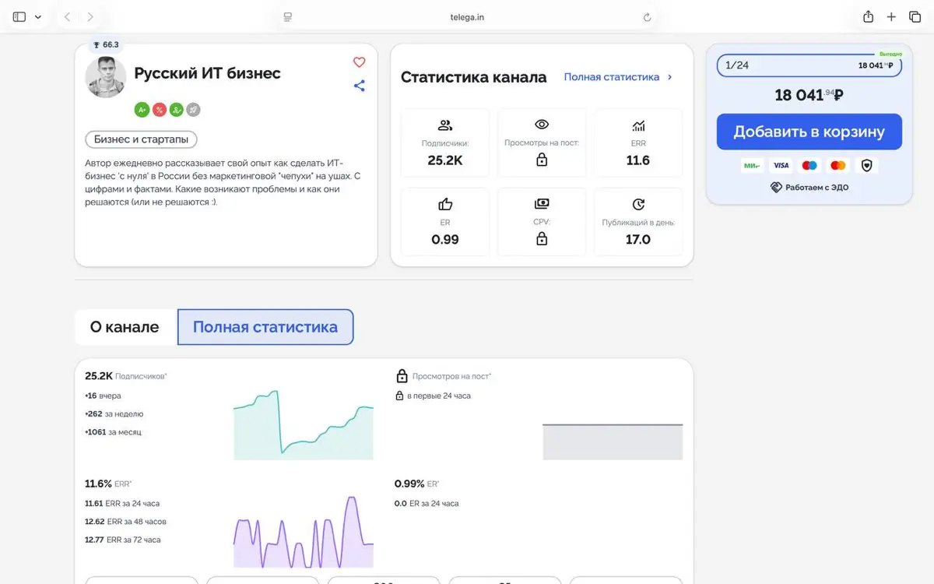Open the 1/24 placement format selector
This screenshot has width=934, height=584.
click(809, 65)
